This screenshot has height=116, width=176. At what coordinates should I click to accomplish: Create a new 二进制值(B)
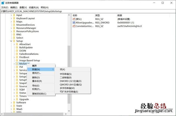click(73, 78)
